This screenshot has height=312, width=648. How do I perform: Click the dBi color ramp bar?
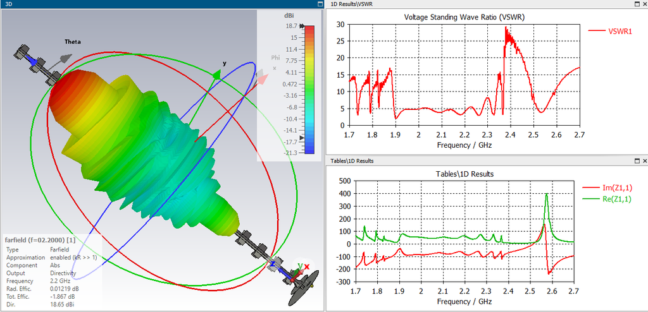309,90
